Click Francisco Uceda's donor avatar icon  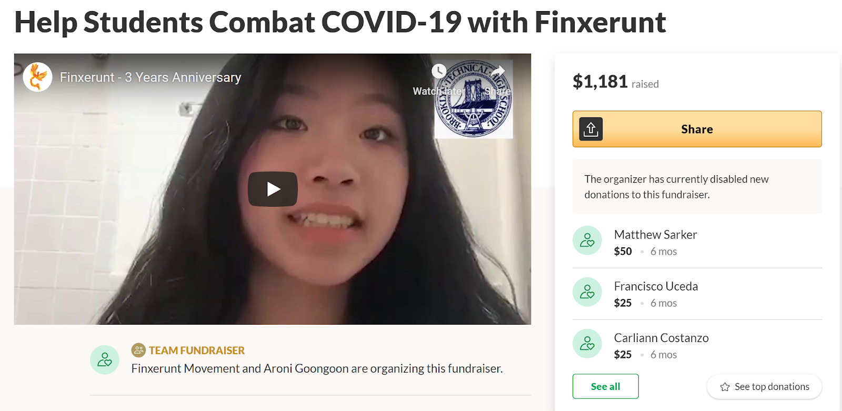pos(587,292)
